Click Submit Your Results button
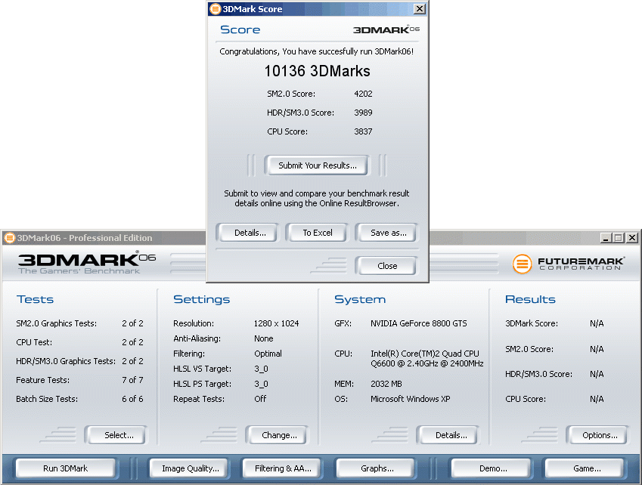642x485 pixels. click(x=318, y=165)
